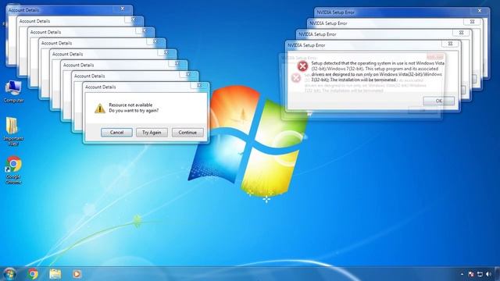Click the 'Resource not available' message text
The width and height of the screenshot is (500, 281).
pyautogui.click(x=130, y=105)
